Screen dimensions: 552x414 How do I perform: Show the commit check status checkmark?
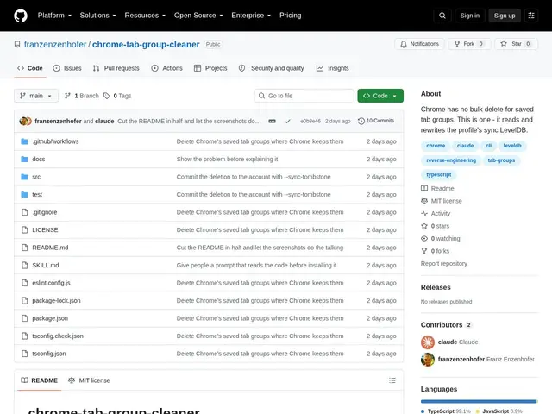tap(287, 121)
